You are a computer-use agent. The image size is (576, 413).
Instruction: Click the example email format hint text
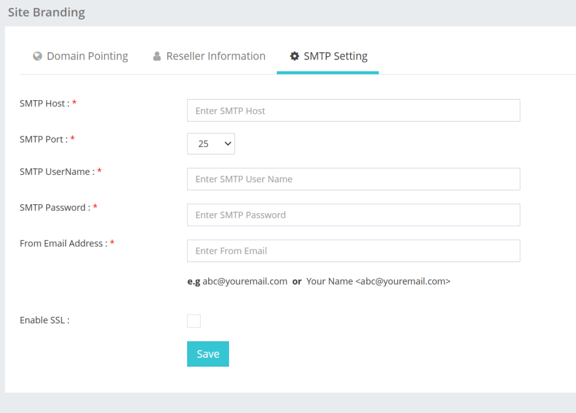coord(318,281)
